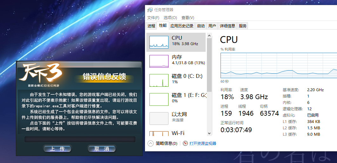Click the upload progress bar in error dialog
This screenshot has height=163, width=337.
coord(80,139)
